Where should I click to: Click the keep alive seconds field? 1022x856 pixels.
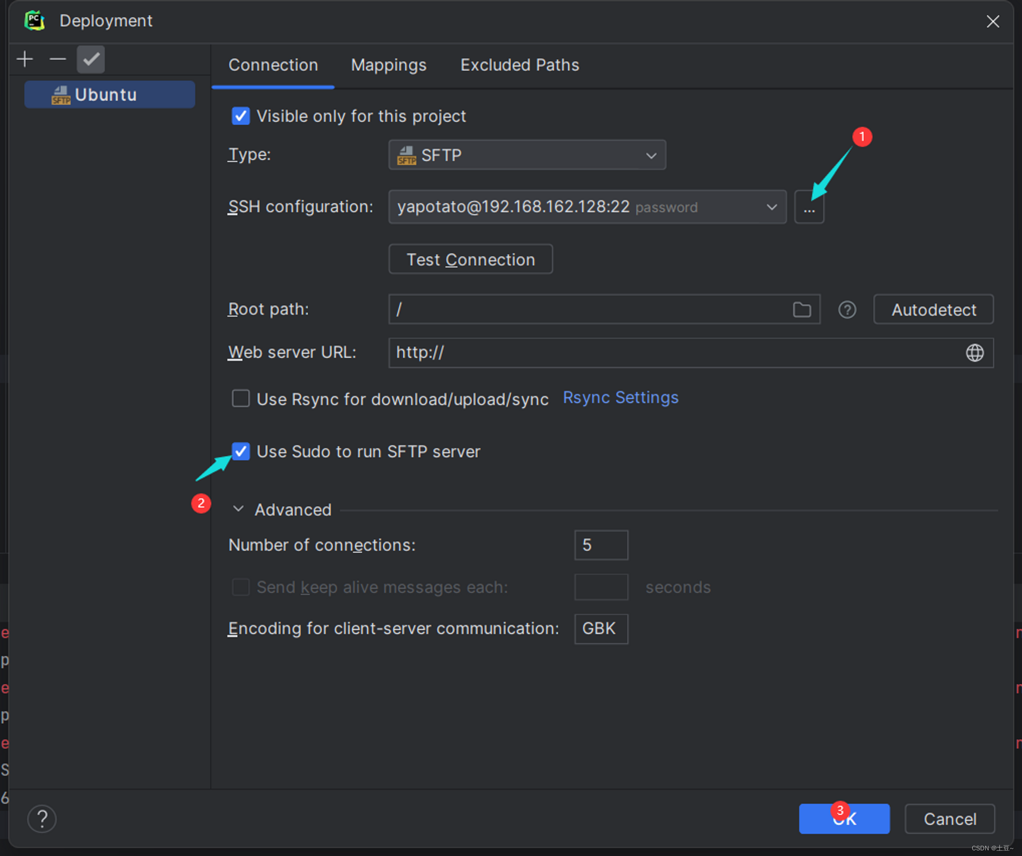601,587
